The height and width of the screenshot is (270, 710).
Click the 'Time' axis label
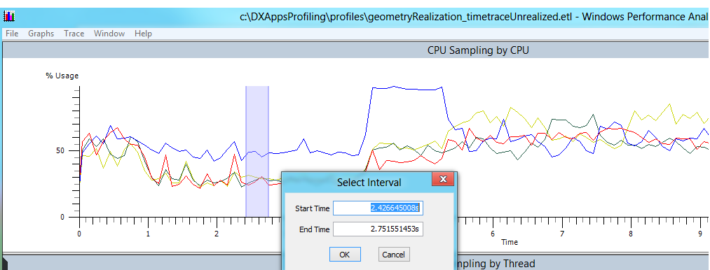pos(510,242)
